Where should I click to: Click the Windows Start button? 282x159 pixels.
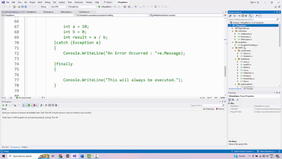point(4,156)
